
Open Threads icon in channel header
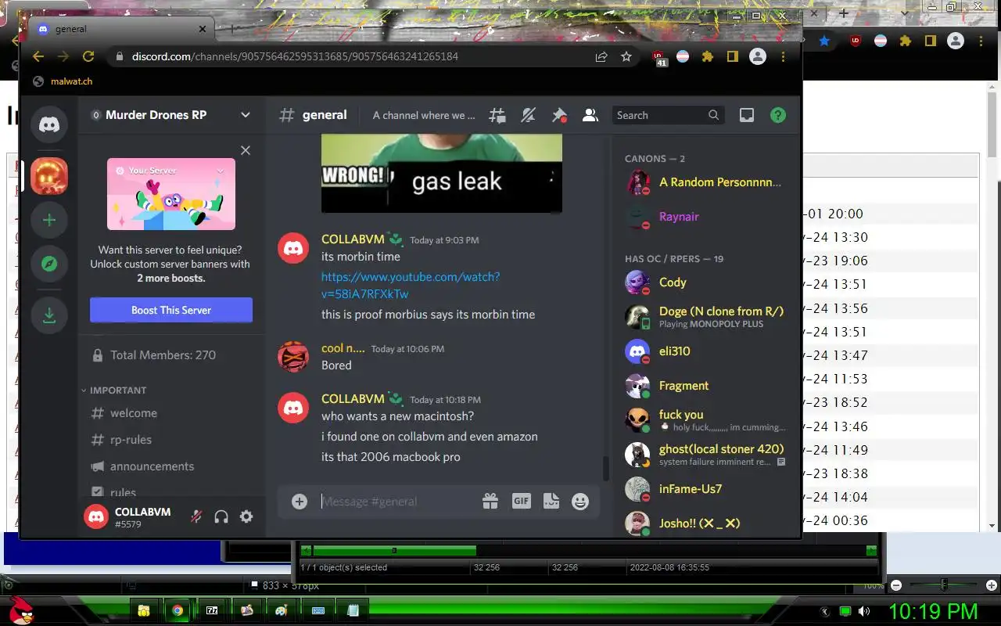pos(497,115)
